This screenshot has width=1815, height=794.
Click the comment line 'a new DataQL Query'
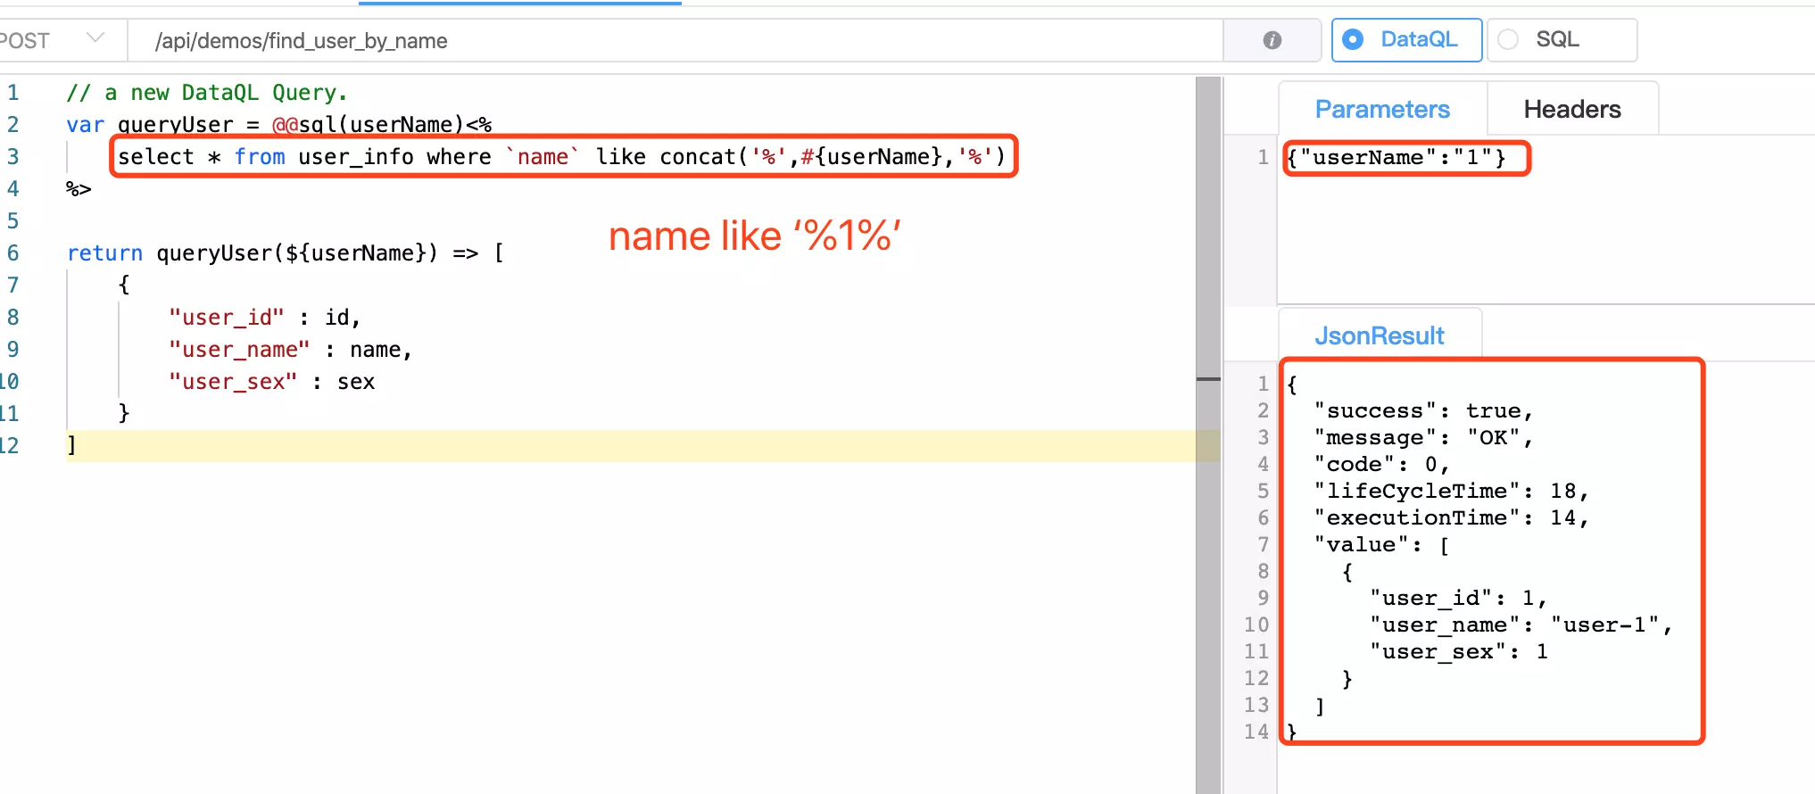click(x=206, y=93)
